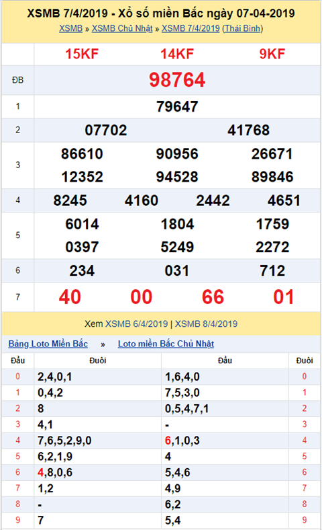
Task: Click the 9KF ticket code
Action: [x=272, y=54]
